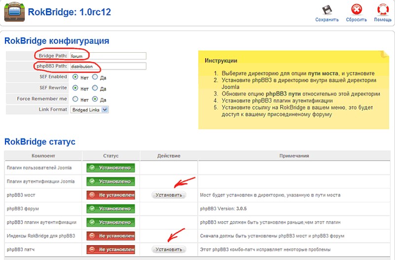The image size is (395, 260).
Task: Open Помощь lifebuoy icon
Action: point(383,10)
